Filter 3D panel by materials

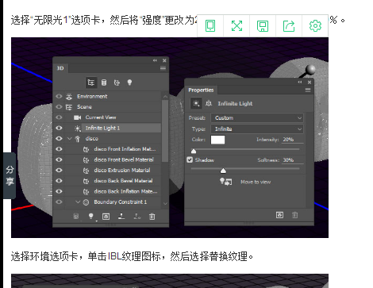coord(117,83)
